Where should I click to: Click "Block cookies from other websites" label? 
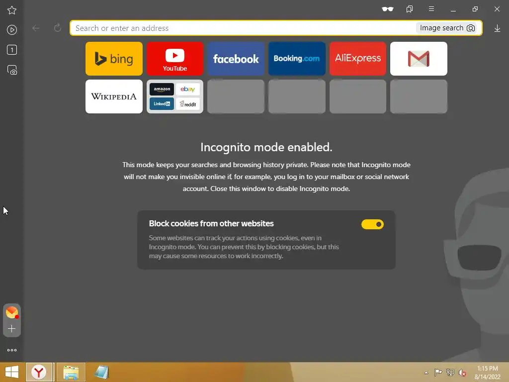pyautogui.click(x=211, y=223)
